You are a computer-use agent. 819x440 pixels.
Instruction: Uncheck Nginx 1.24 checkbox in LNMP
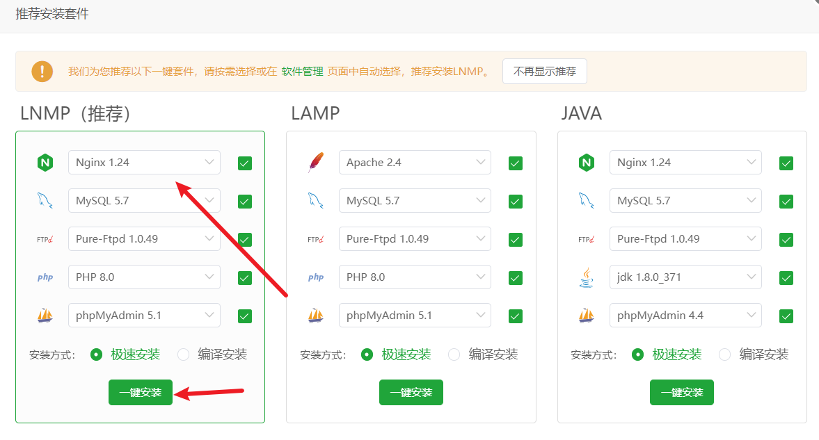[244, 163]
